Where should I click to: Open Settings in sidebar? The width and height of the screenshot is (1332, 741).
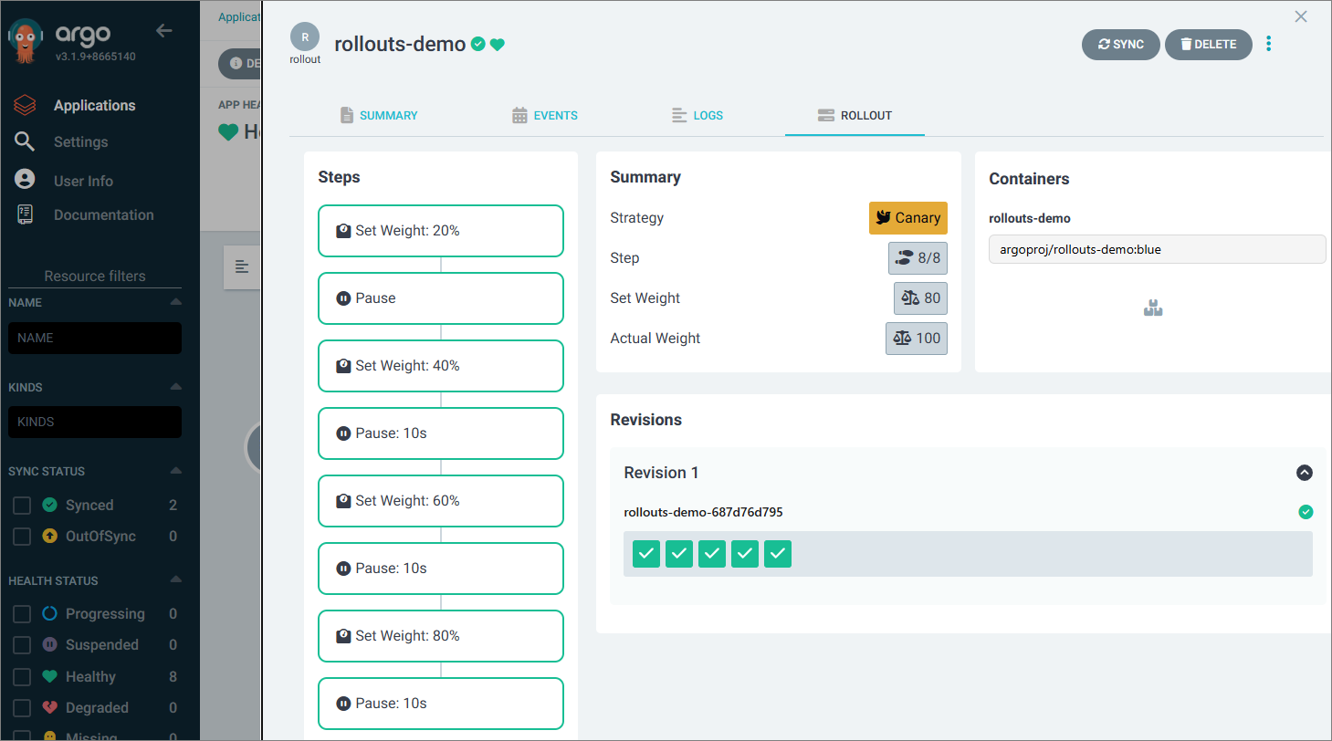(80, 141)
